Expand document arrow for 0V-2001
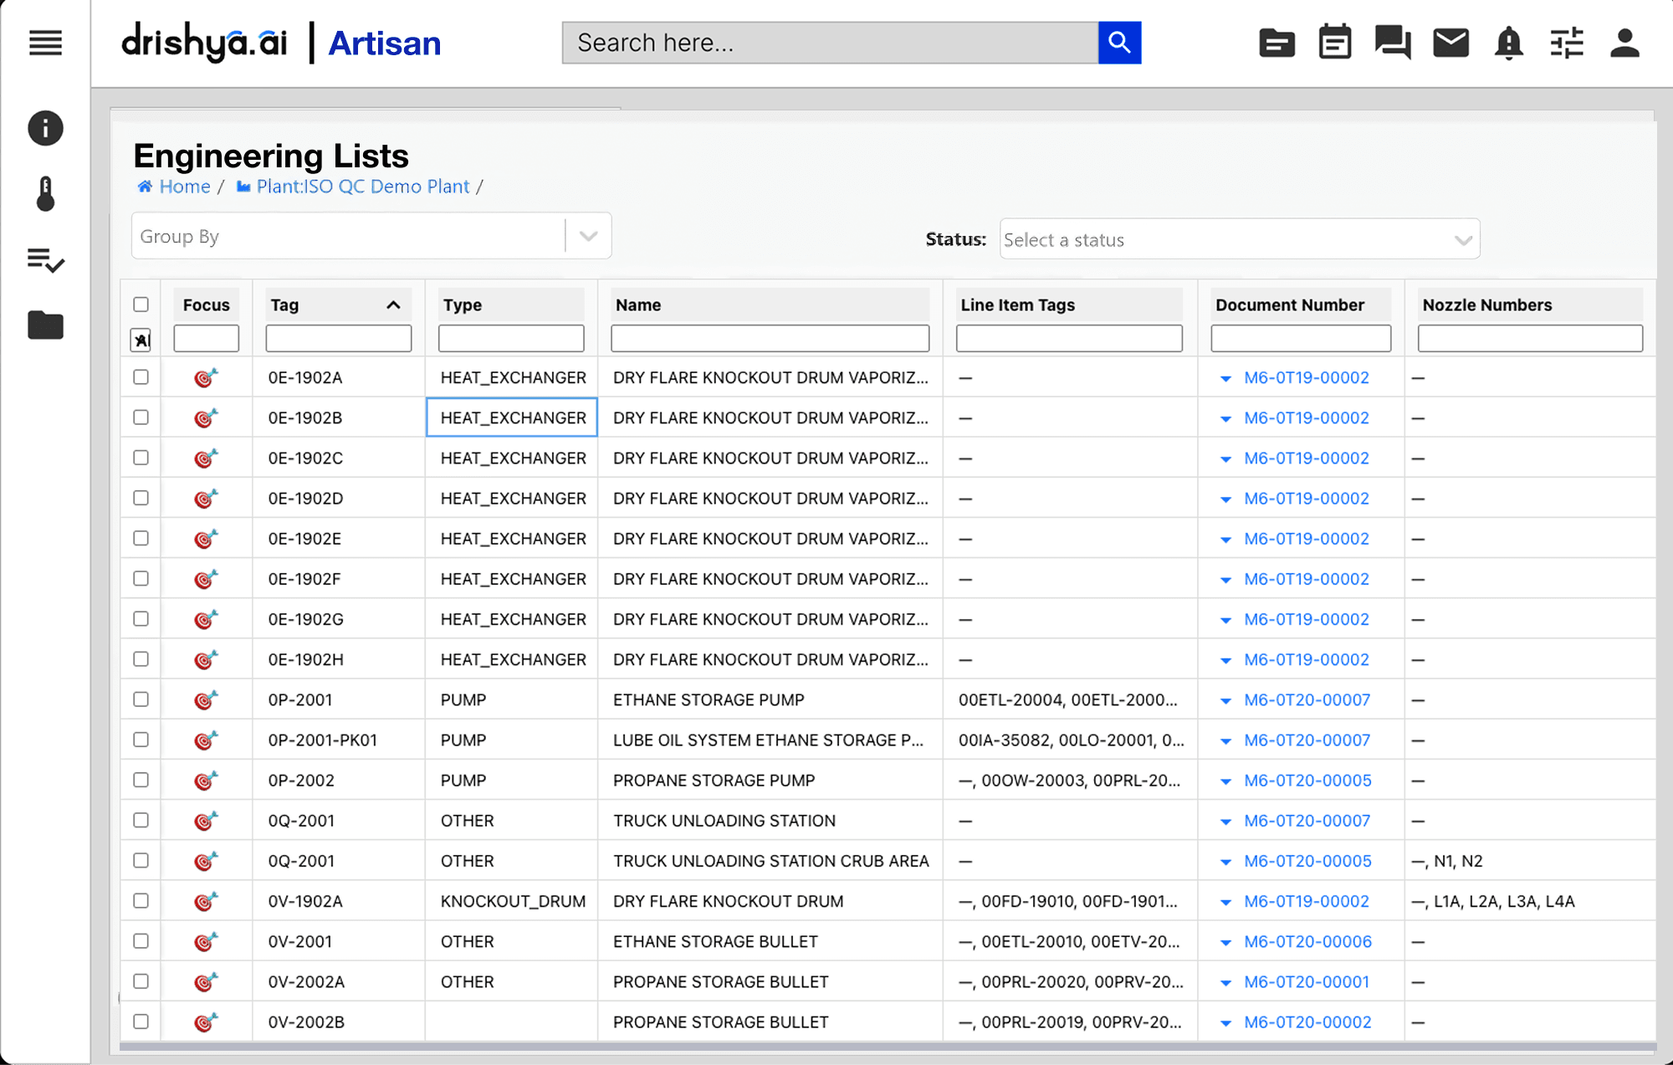The width and height of the screenshot is (1673, 1065). click(1225, 943)
